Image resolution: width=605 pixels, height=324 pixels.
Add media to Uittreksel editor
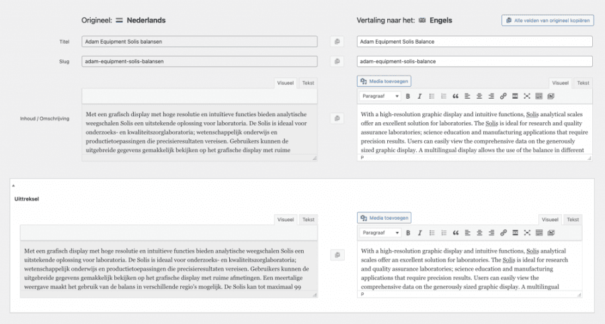click(384, 218)
